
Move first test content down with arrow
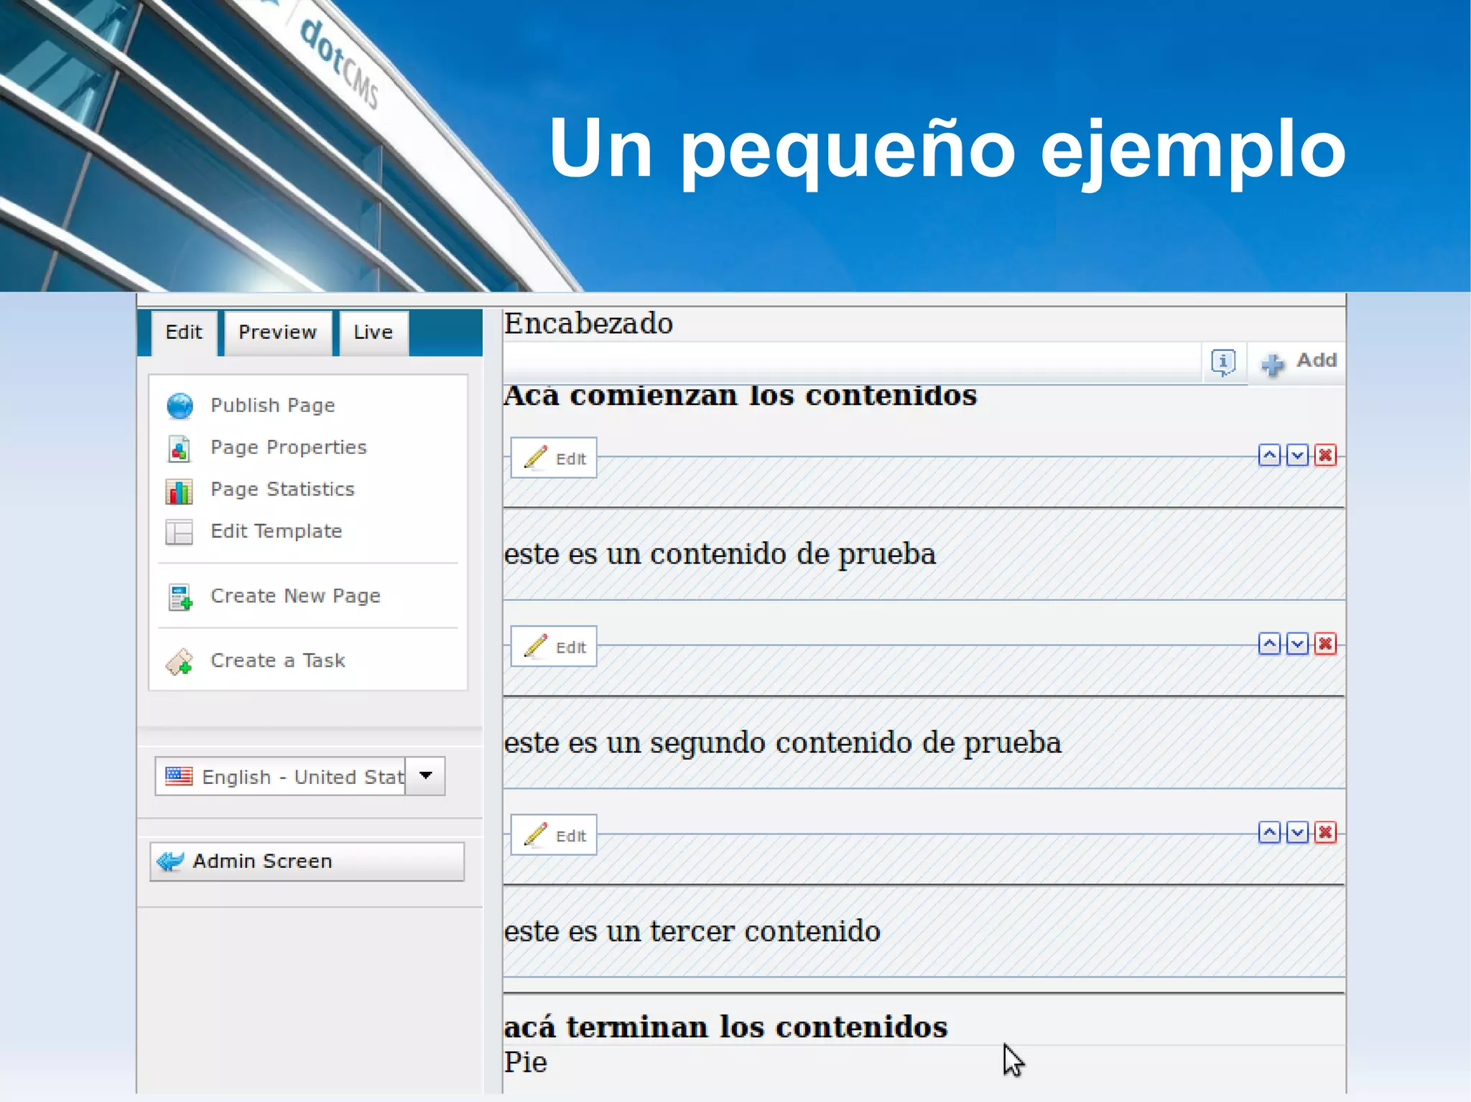[x=1297, y=455]
